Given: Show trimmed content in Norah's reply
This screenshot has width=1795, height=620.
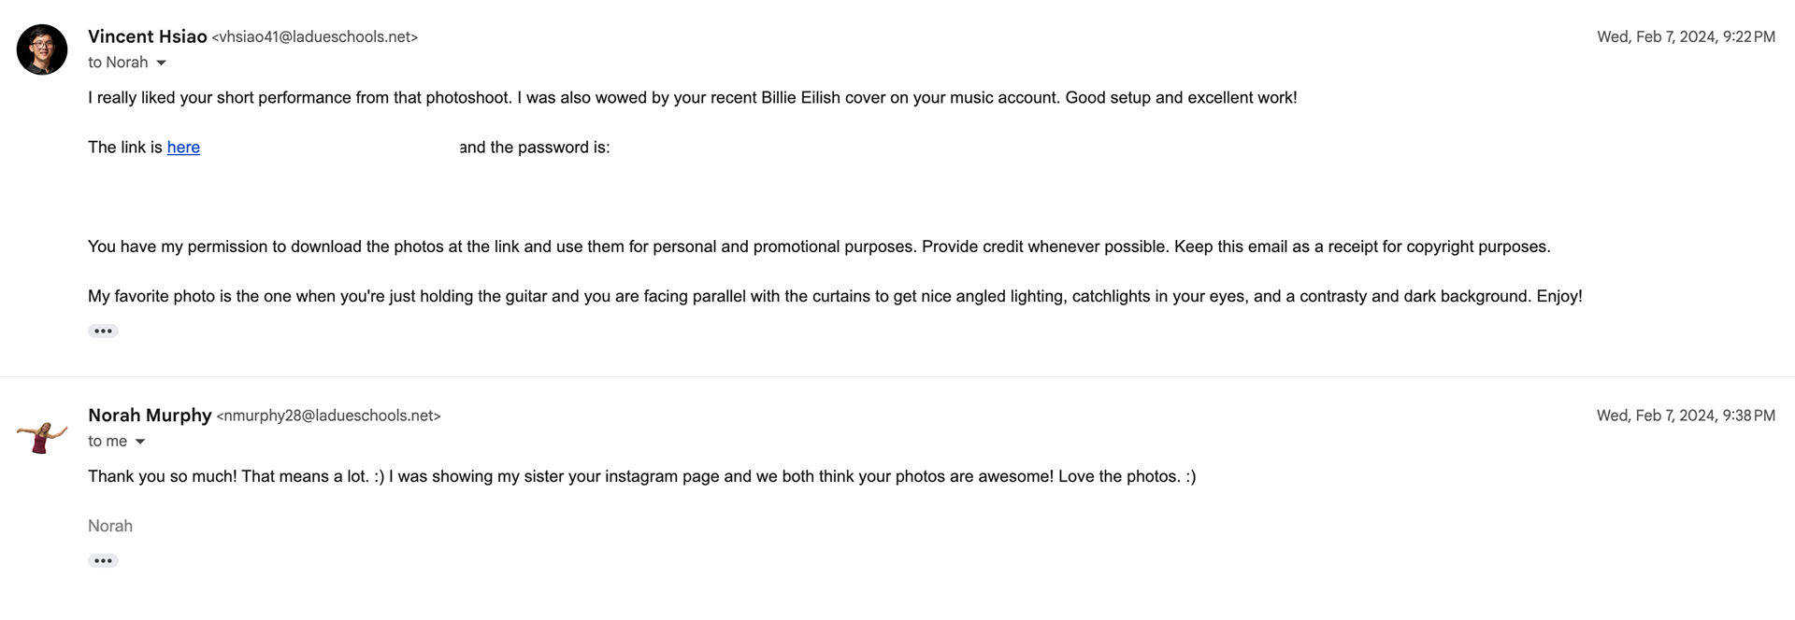Looking at the screenshot, I should [103, 560].
